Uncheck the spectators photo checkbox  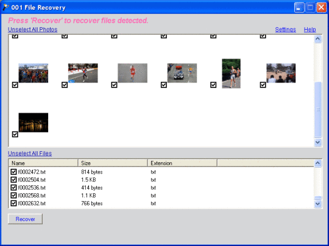(263, 85)
